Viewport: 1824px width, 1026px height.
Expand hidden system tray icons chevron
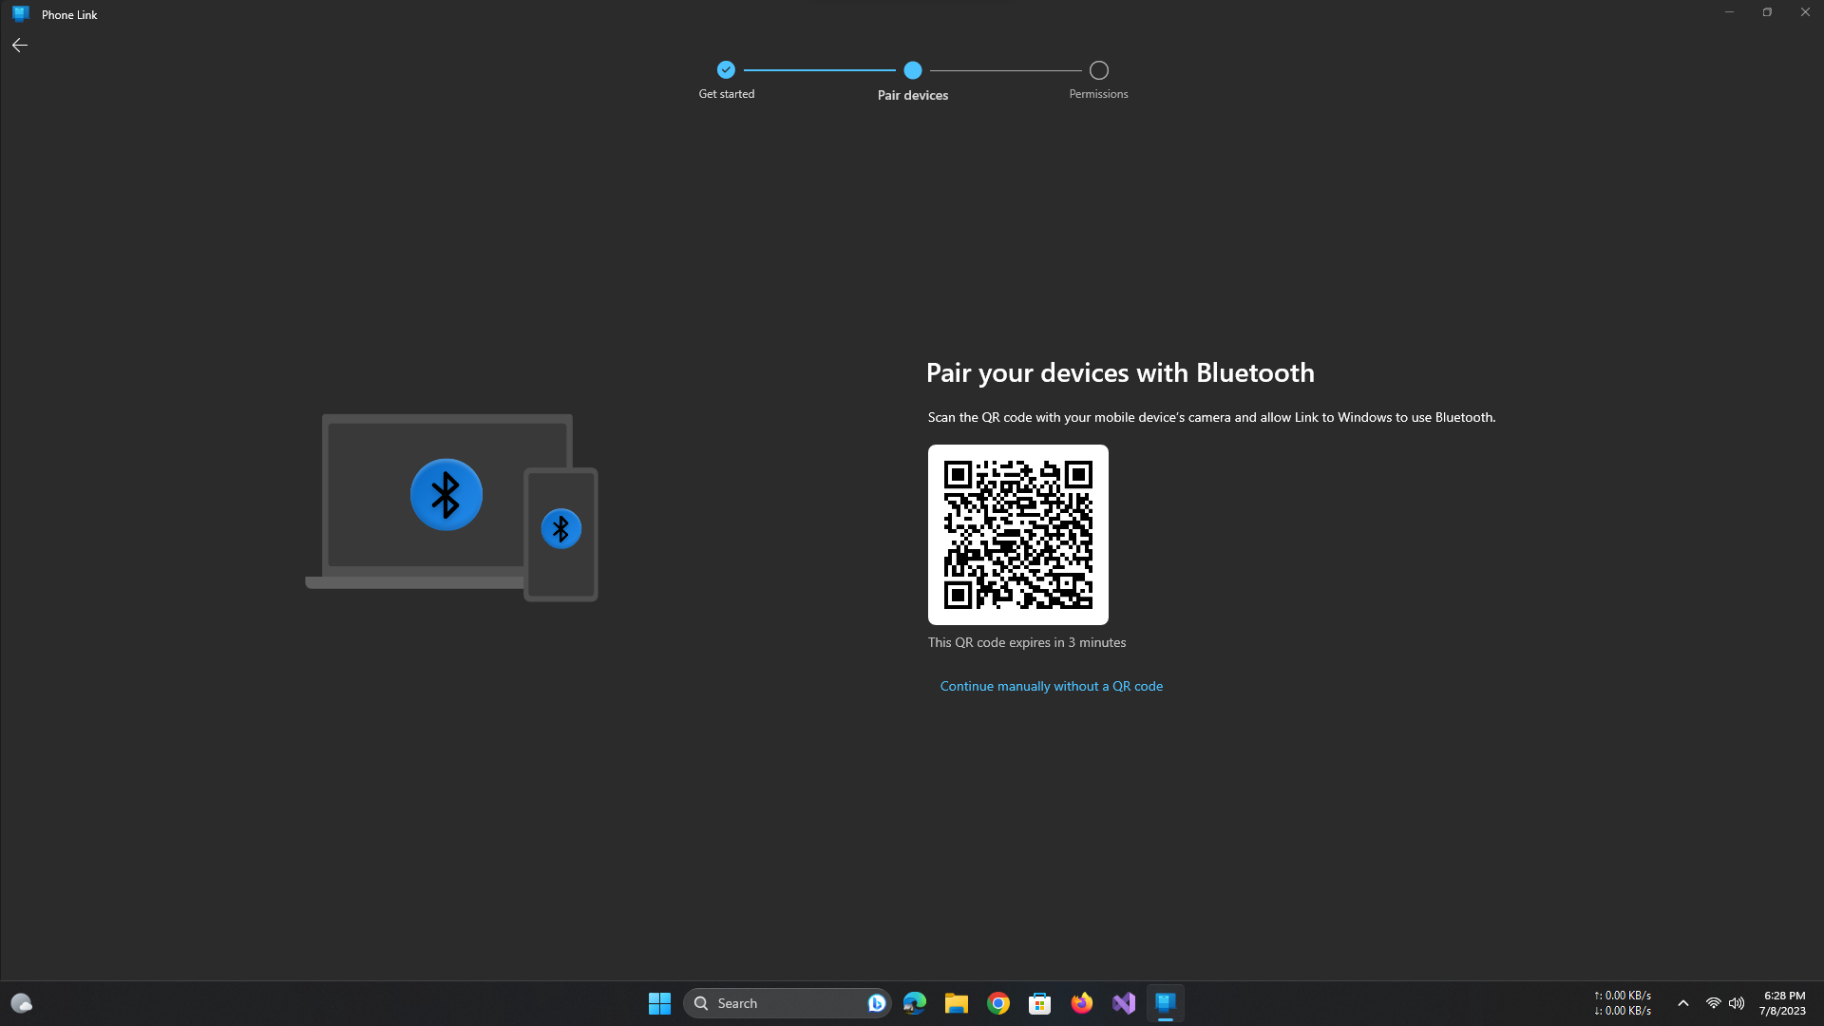(x=1682, y=1003)
